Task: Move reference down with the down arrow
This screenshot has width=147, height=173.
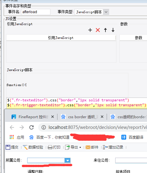Action: (x=113, y=30)
